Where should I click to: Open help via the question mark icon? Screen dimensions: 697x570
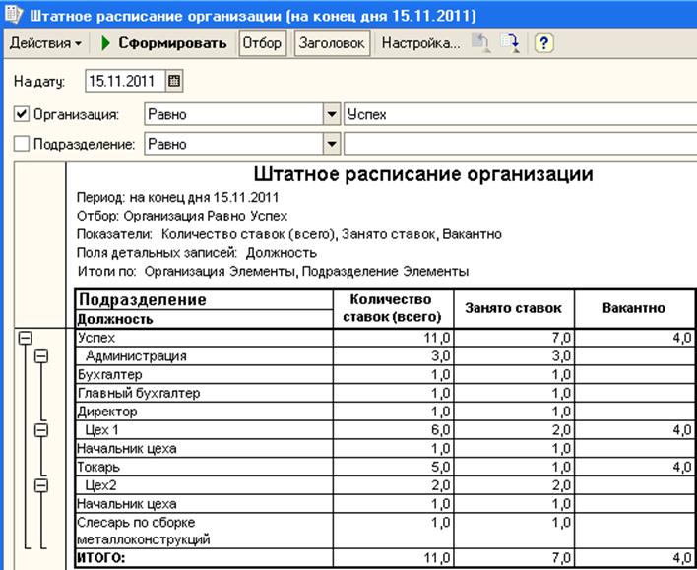(x=543, y=43)
